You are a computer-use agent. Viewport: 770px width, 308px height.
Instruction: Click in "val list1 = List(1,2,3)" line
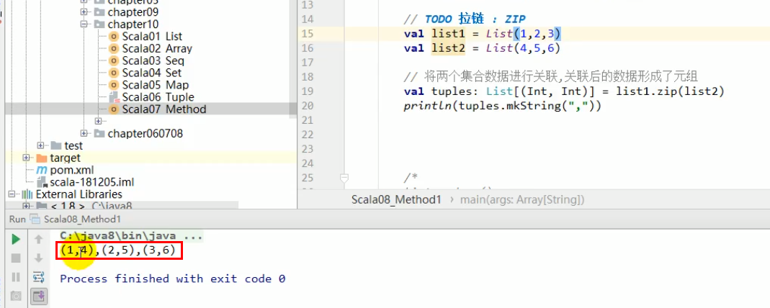483,33
